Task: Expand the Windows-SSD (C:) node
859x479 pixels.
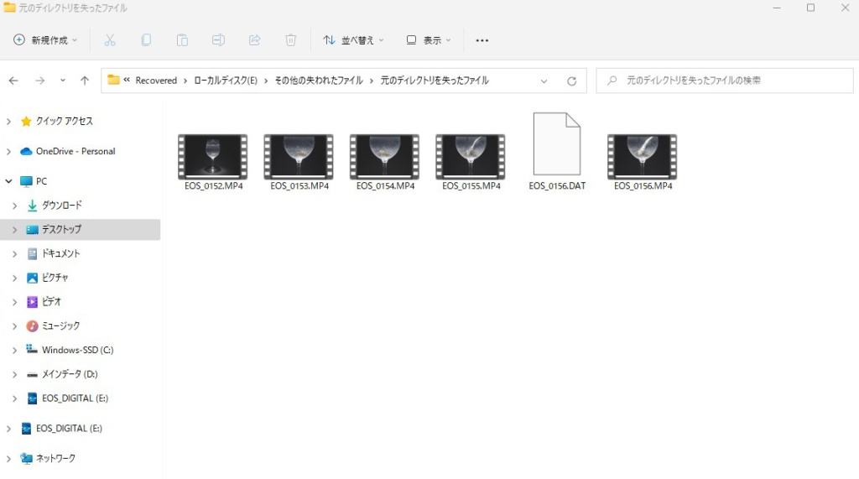Action: click(x=15, y=350)
